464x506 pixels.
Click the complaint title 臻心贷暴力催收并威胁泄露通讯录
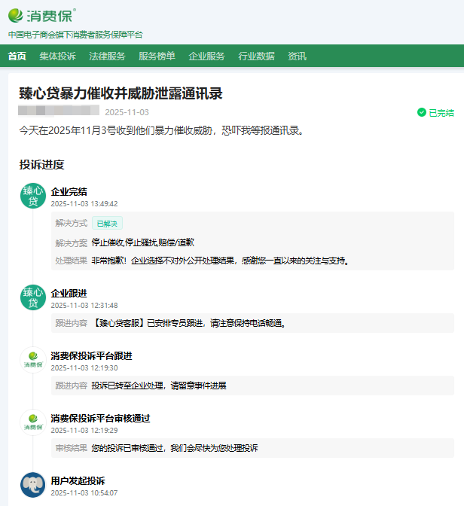pyautogui.click(x=121, y=93)
